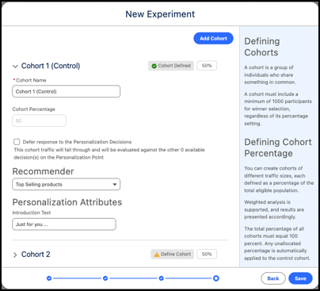Viewport: 320px width, 291px height.
Task: Click the 50% box beside Cohort Defined
Action: (x=207, y=66)
